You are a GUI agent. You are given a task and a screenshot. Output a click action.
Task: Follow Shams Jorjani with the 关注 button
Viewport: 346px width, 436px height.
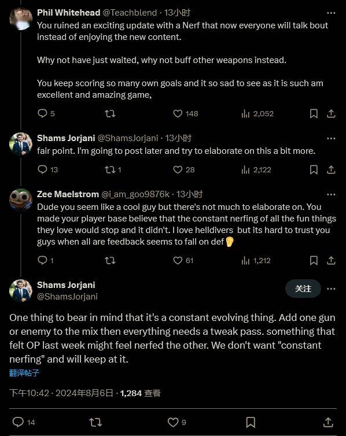[x=303, y=289]
